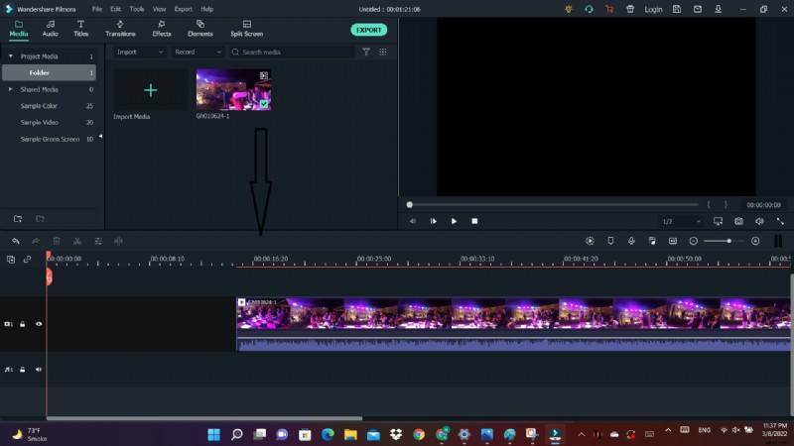Click the EXPORT button
794x446 pixels.
(368, 30)
